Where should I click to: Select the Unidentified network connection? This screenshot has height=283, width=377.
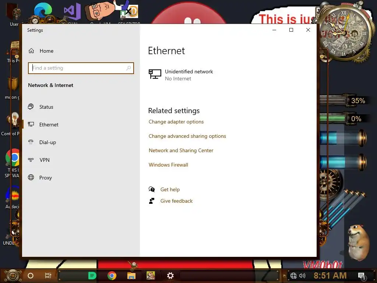[181, 75]
